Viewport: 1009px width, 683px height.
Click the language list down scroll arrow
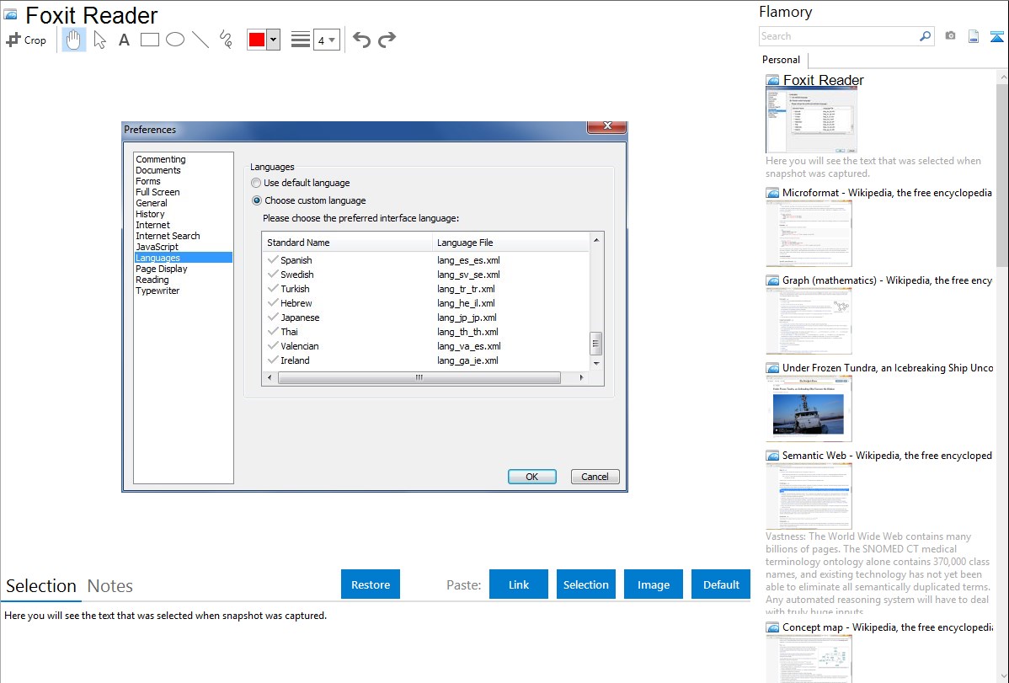tap(595, 363)
